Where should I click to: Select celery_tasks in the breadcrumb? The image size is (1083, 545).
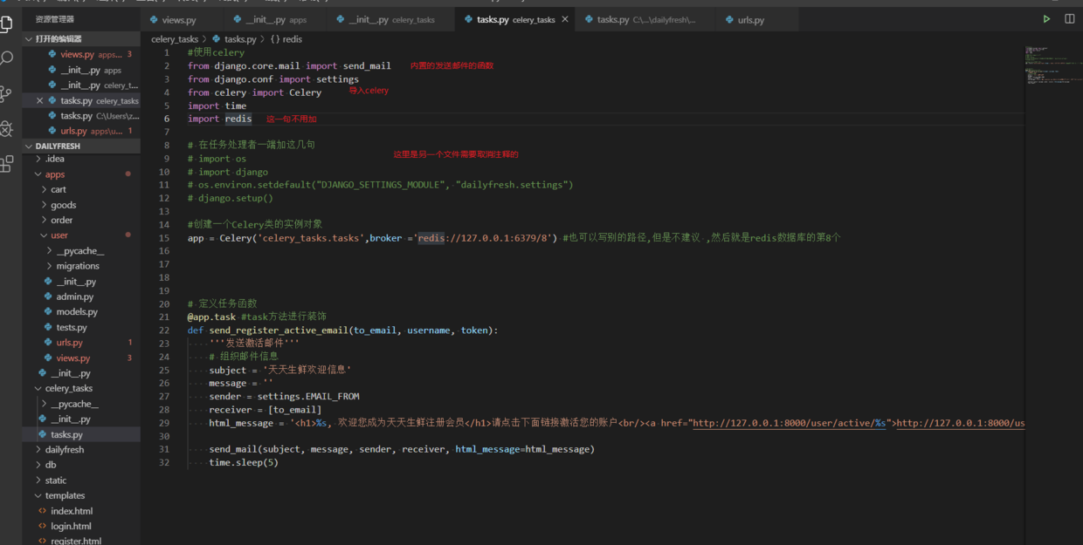pyautogui.click(x=175, y=39)
